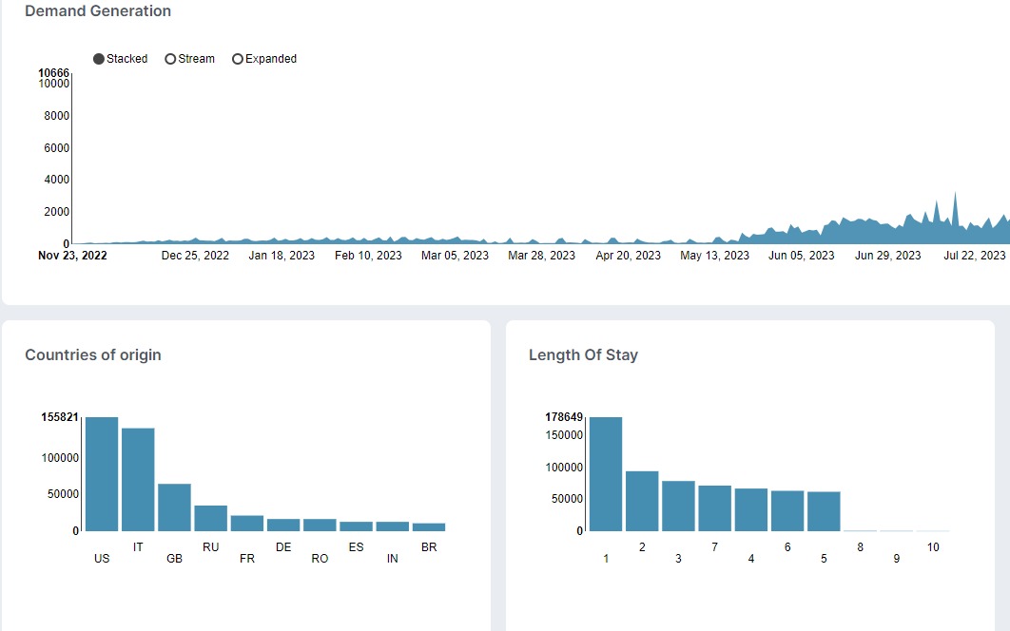The image size is (1010, 631).
Task: Pick the RU bar in origin chart
Action: pos(210,518)
